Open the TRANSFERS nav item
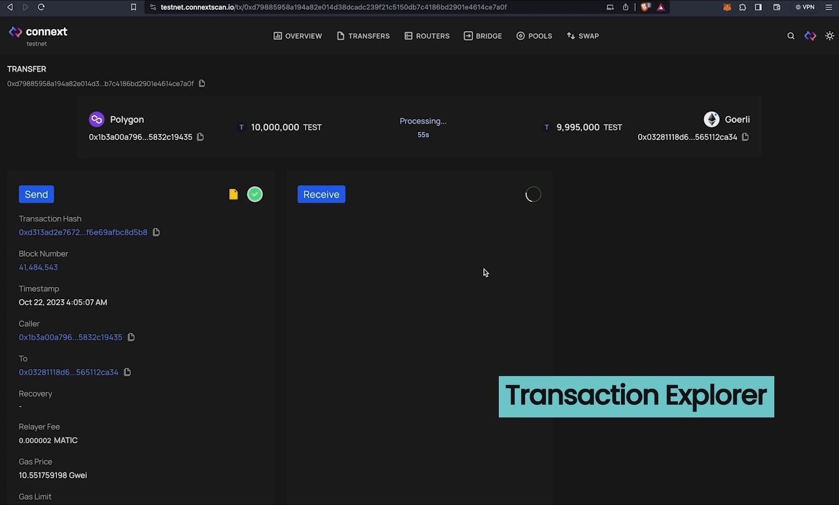839x505 pixels. click(x=363, y=36)
